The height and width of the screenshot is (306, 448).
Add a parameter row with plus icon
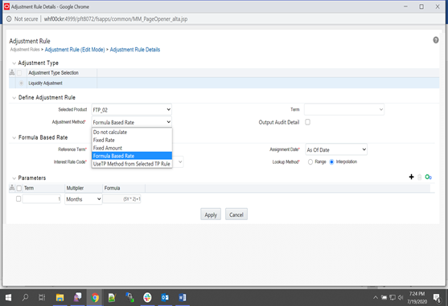(x=411, y=177)
